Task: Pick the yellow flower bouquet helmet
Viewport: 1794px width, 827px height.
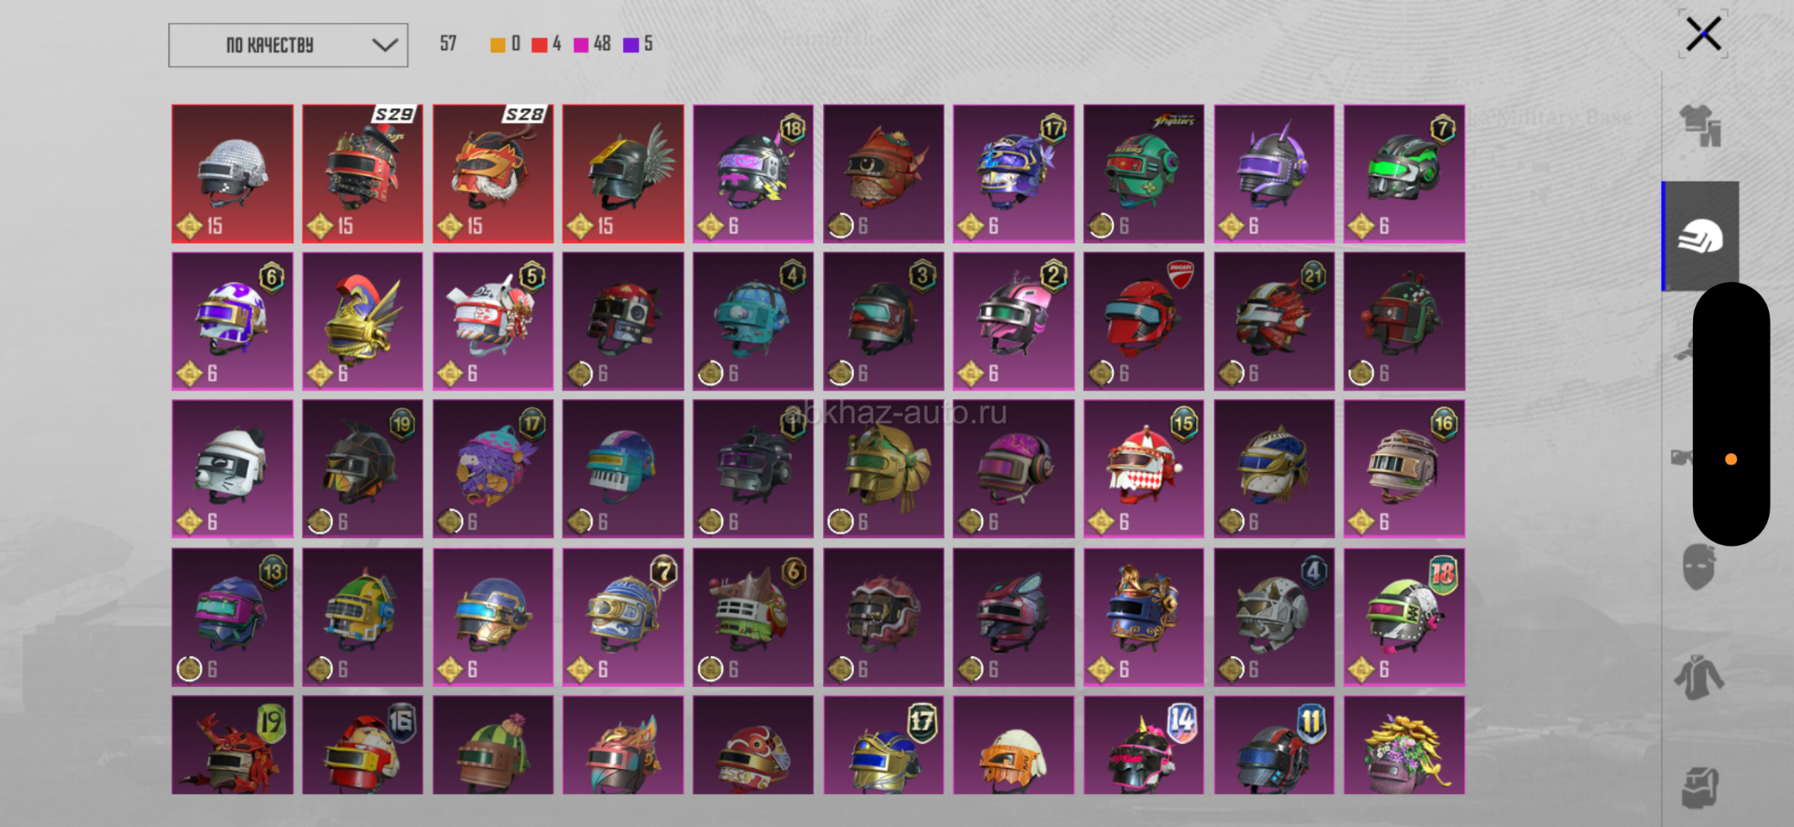Action: [1404, 746]
